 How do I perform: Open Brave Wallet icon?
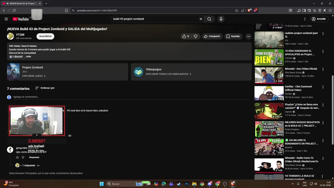click(x=309, y=10)
